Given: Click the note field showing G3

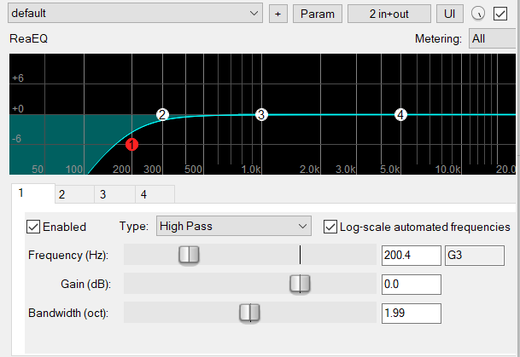Looking at the screenshot, I should 475,256.
